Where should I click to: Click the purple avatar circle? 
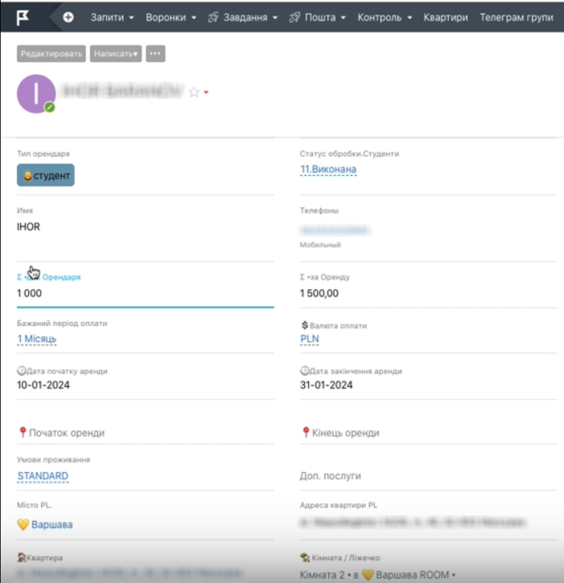pos(36,93)
